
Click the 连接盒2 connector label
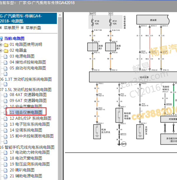(100, 47)
